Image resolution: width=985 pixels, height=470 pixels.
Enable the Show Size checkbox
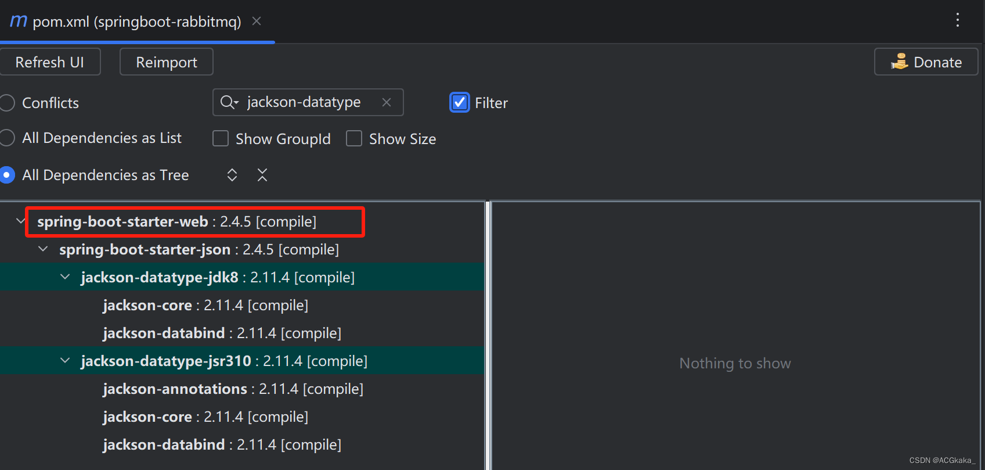click(354, 138)
